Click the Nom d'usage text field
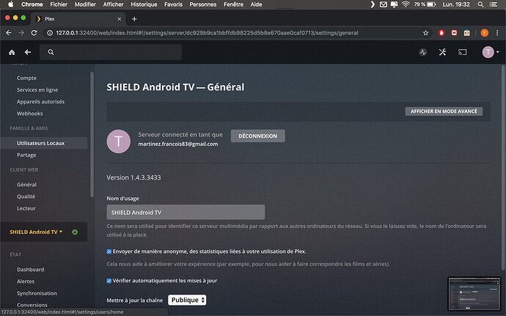506x316 pixels. pos(186,212)
